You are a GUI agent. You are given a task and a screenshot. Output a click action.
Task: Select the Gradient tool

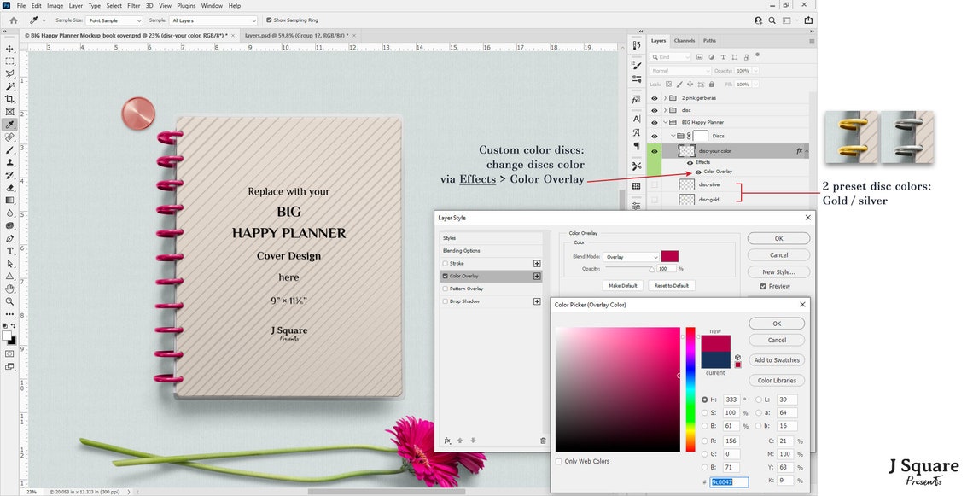(10, 201)
